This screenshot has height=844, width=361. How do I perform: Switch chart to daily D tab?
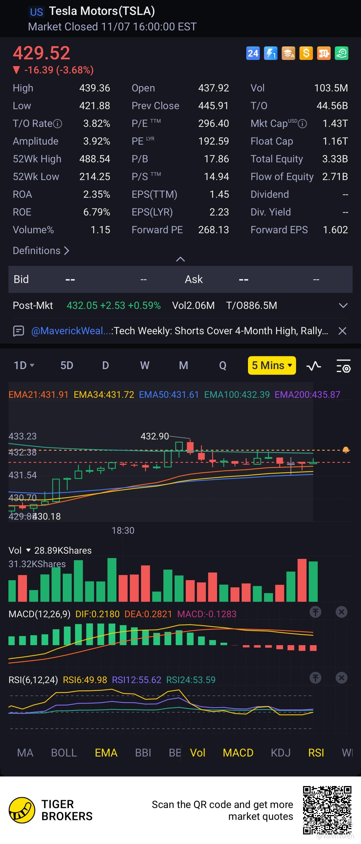(x=105, y=365)
